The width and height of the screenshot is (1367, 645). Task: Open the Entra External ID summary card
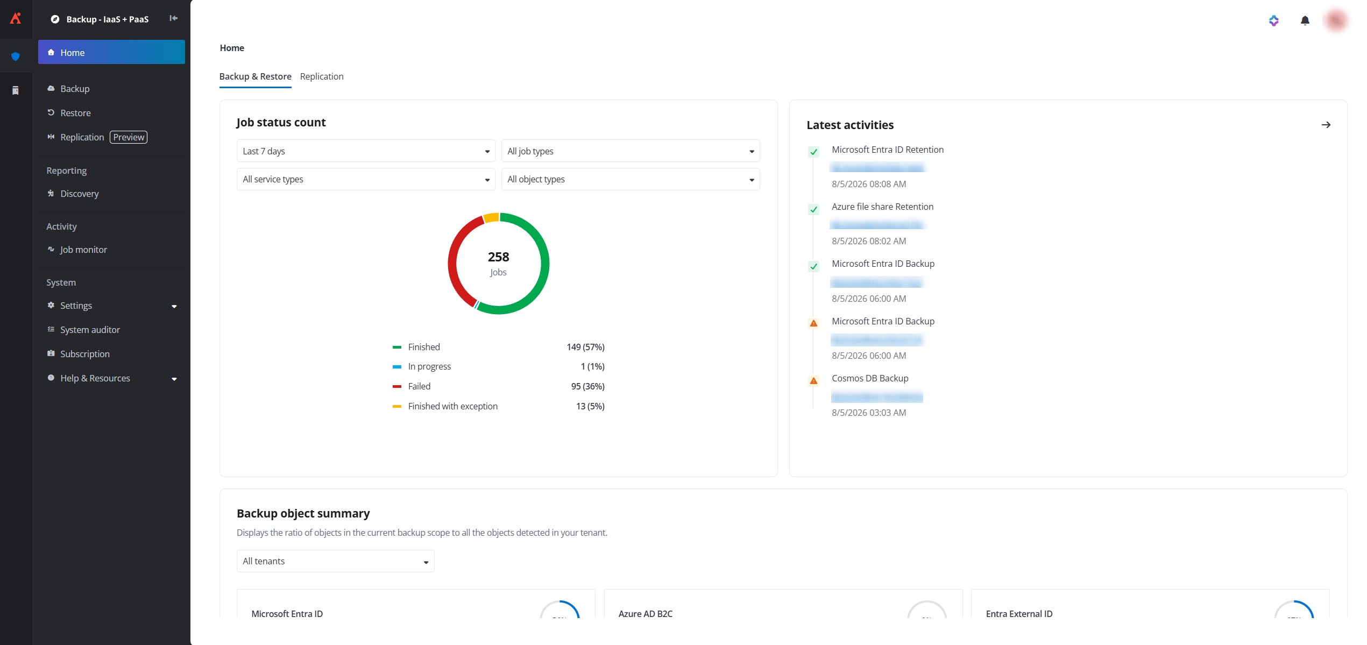tap(1150, 604)
